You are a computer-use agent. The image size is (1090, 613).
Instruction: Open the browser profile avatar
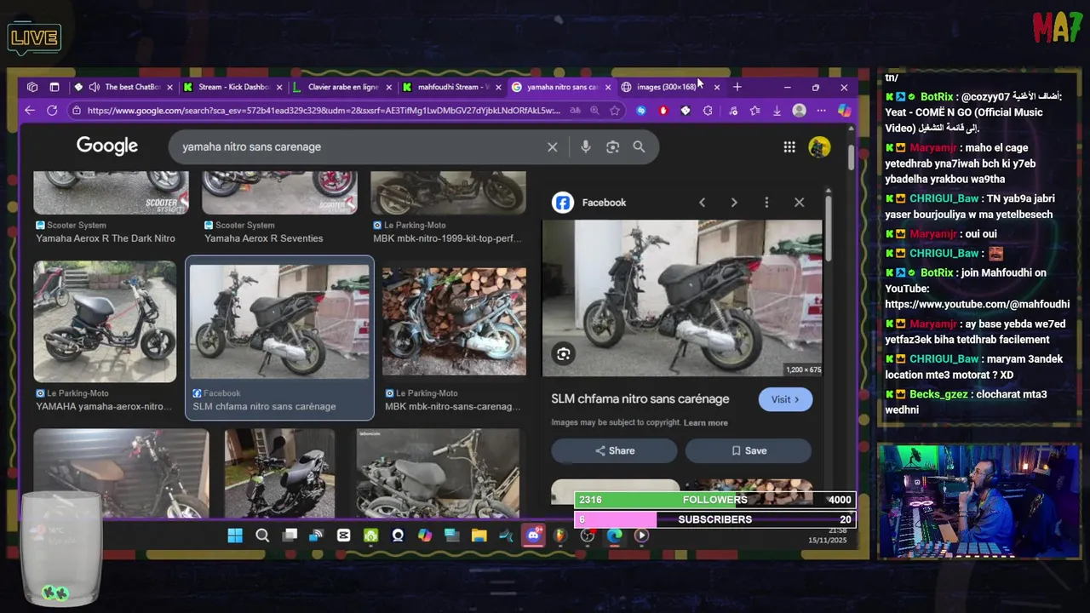click(799, 111)
